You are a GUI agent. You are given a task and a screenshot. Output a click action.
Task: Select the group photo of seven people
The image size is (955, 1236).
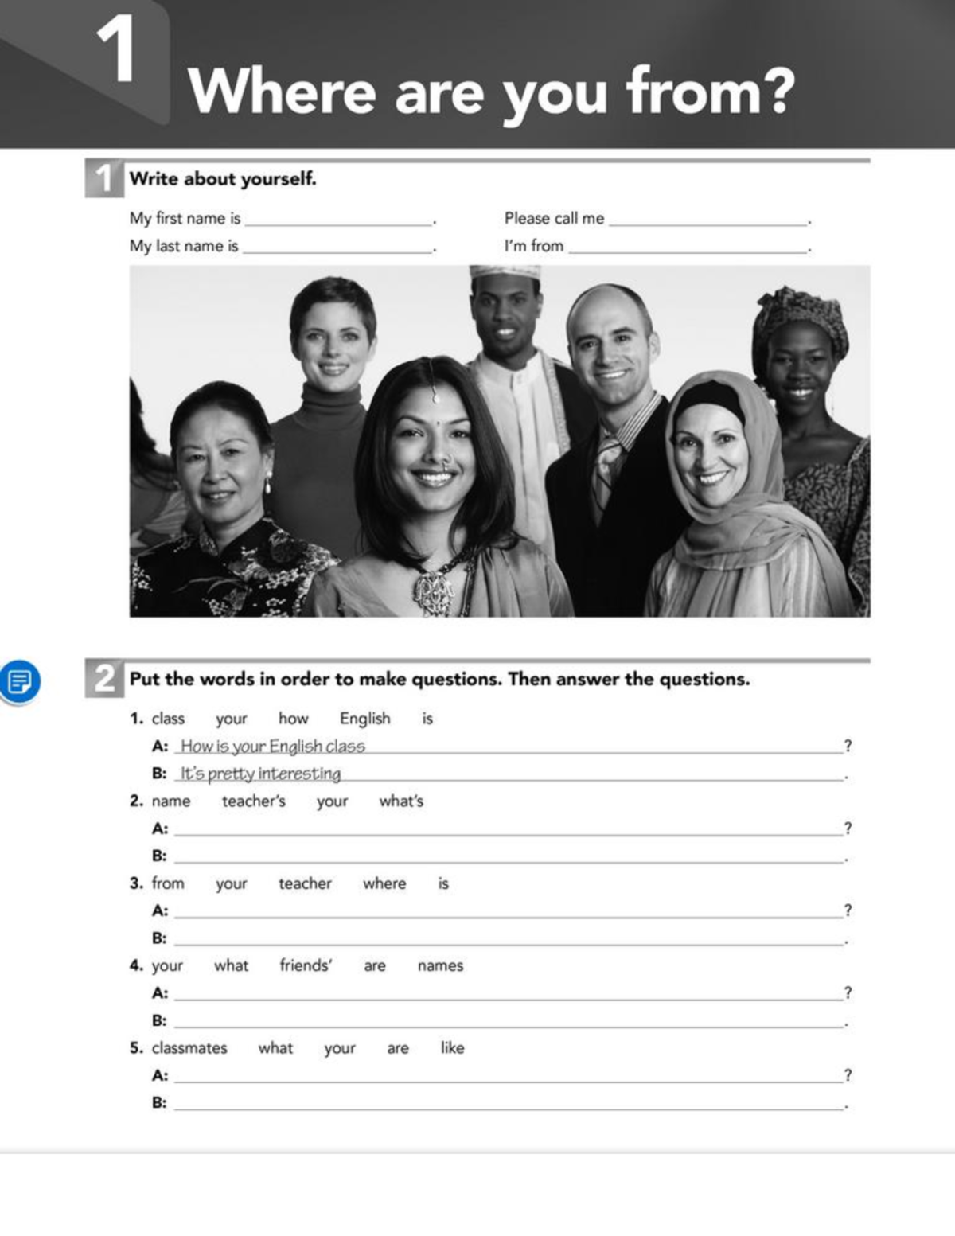tap(500, 441)
